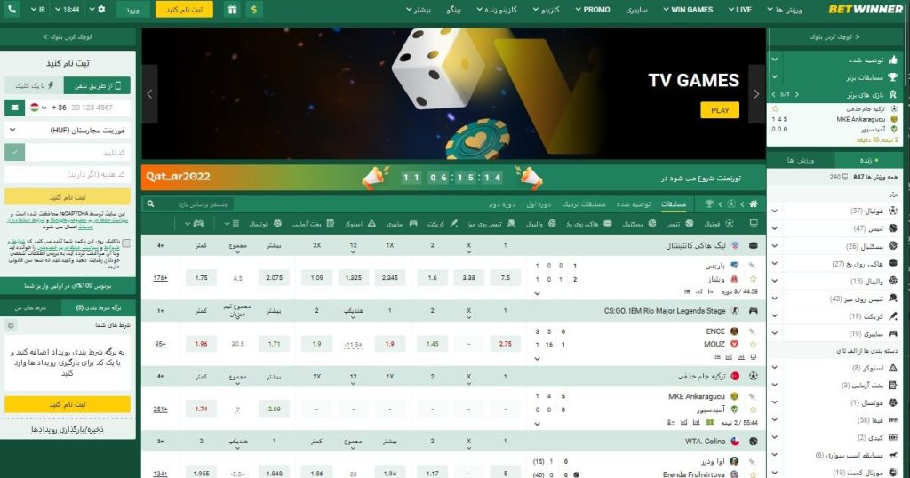Open the phone callback icon in header
The height and width of the screenshot is (478, 910).
[12, 9]
